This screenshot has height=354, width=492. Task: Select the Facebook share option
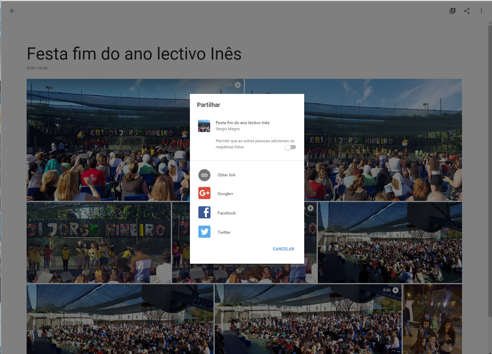click(x=247, y=213)
